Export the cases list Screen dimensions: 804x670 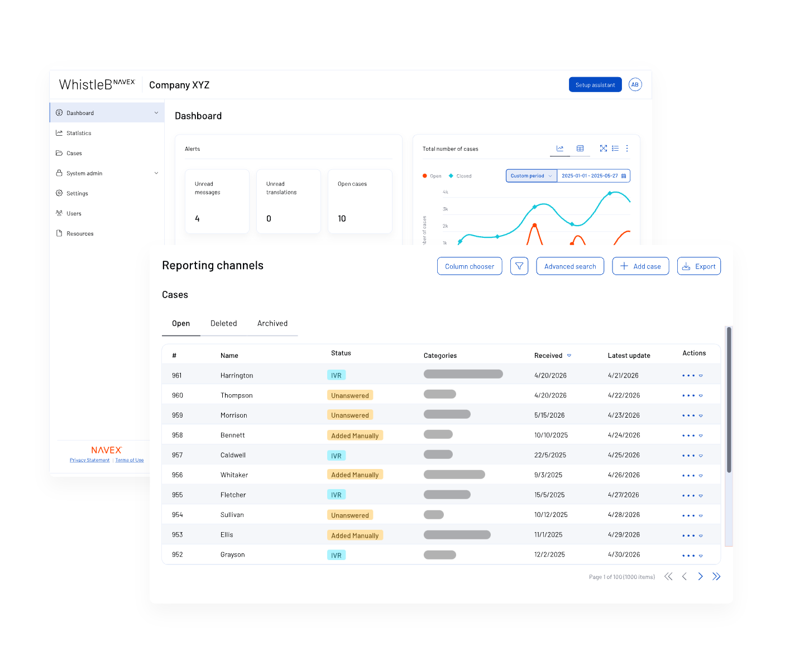pyautogui.click(x=699, y=266)
